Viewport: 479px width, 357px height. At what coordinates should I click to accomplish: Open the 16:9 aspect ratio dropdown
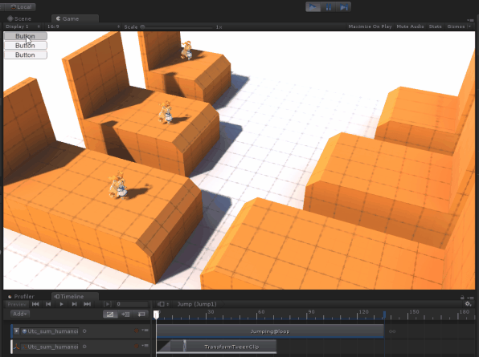[84, 26]
